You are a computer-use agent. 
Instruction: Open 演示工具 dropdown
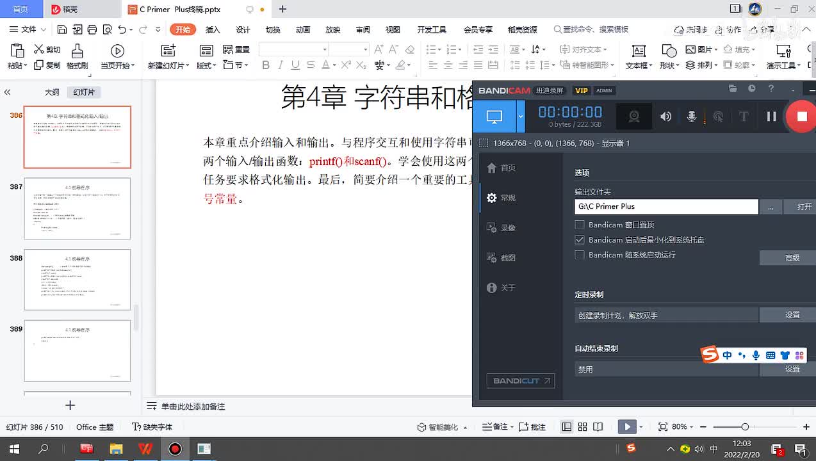pos(784,65)
